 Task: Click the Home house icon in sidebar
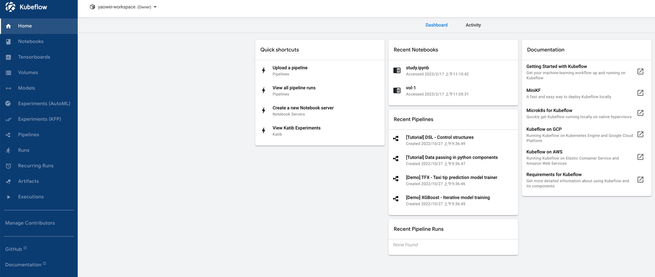click(x=8, y=26)
